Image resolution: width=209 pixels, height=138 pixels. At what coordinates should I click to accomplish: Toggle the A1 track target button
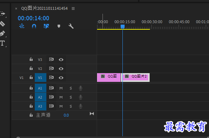point(41,88)
